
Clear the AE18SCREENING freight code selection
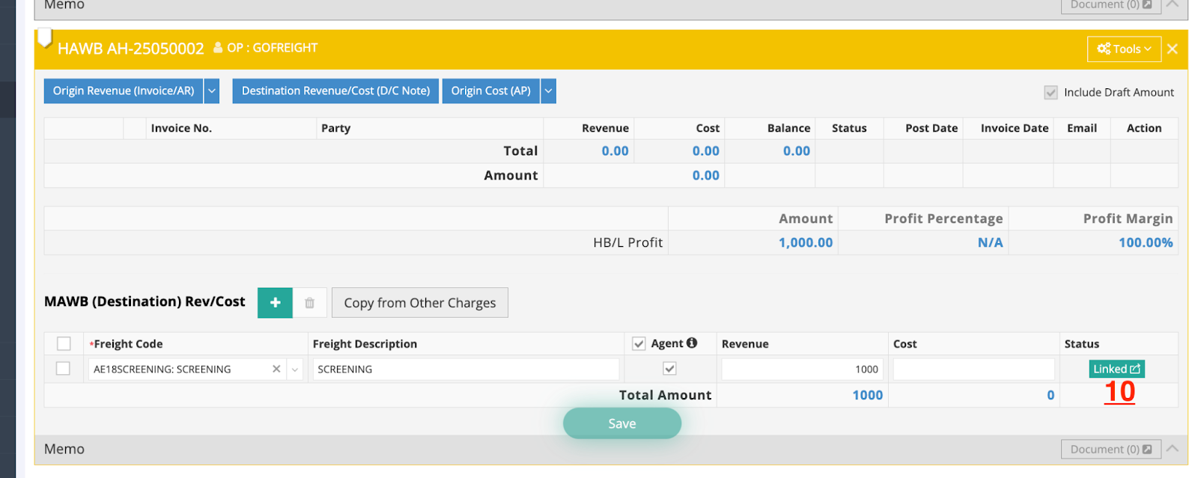(x=276, y=369)
